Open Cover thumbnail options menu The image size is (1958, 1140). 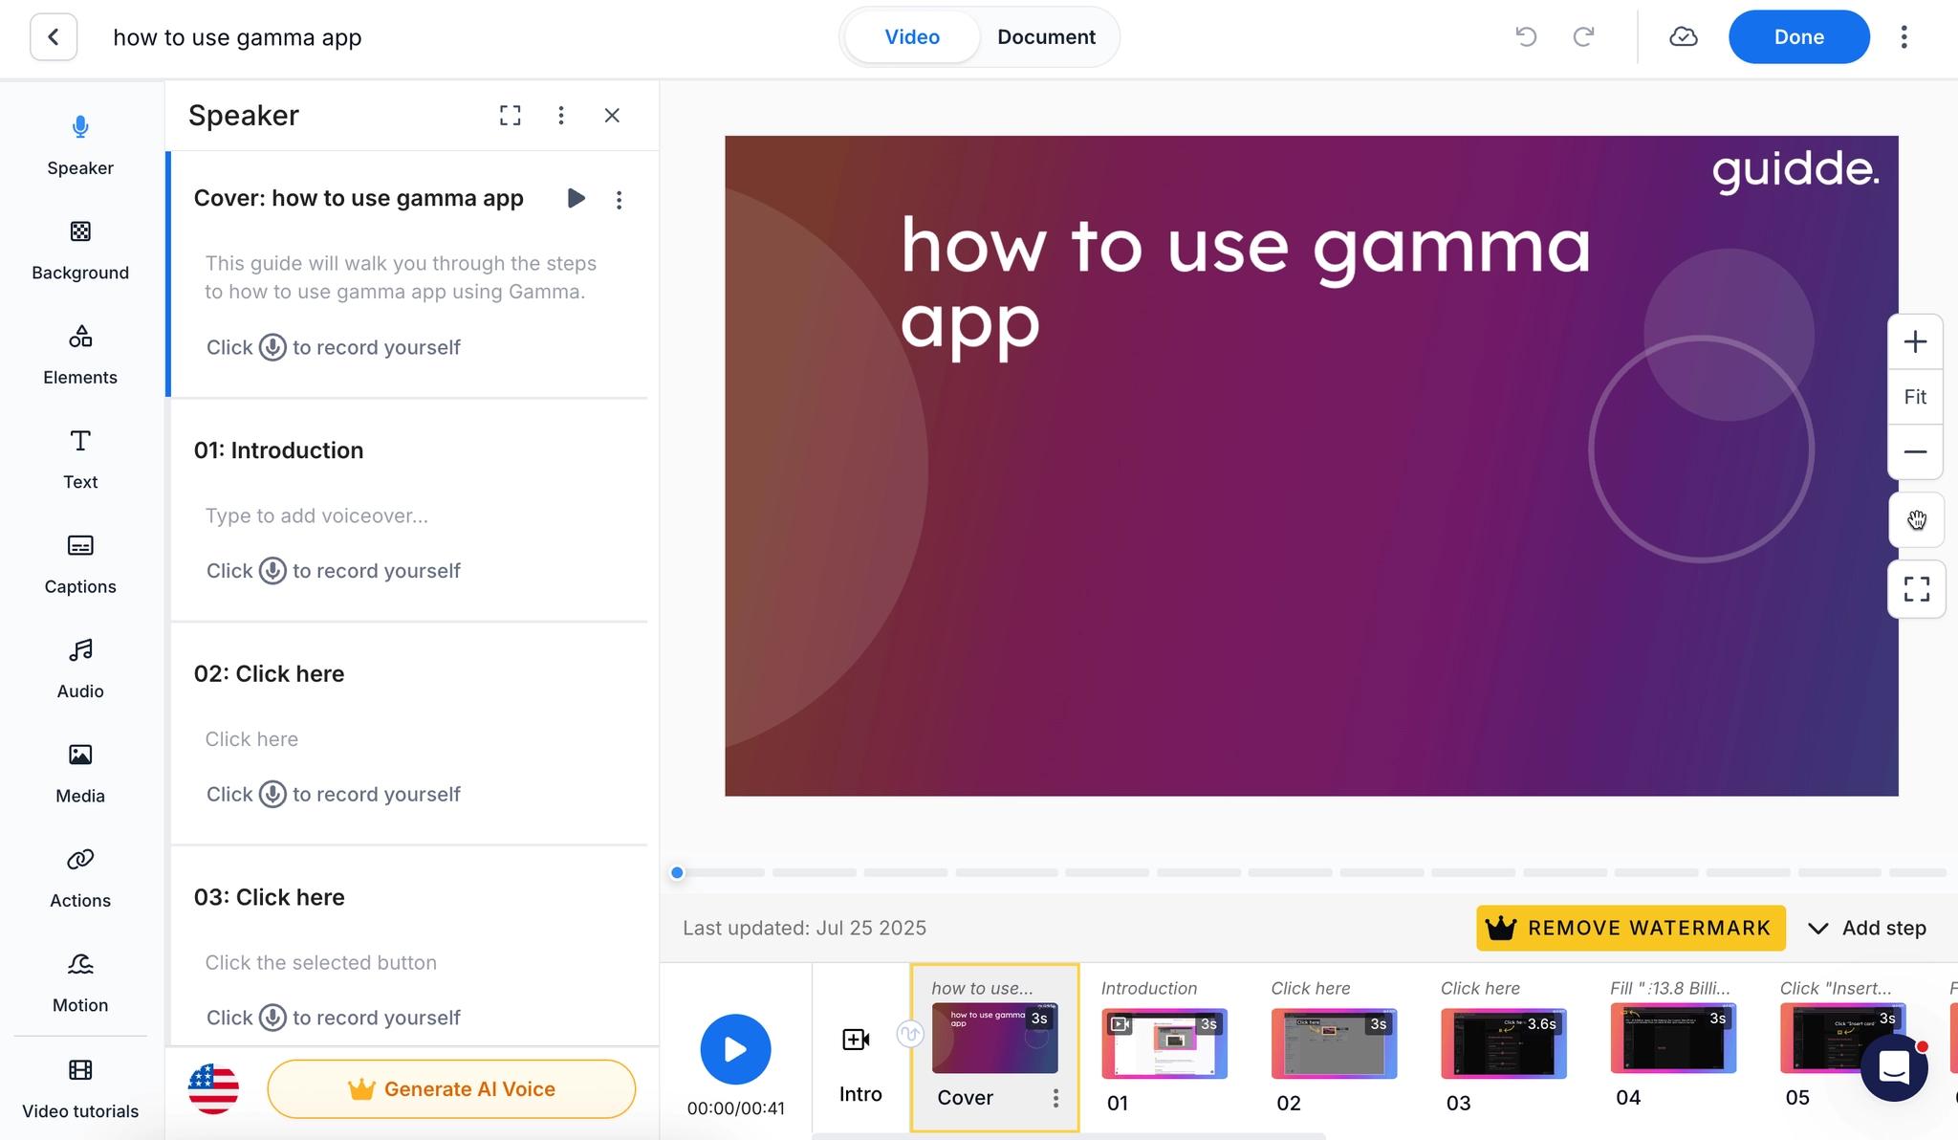click(x=1055, y=1098)
